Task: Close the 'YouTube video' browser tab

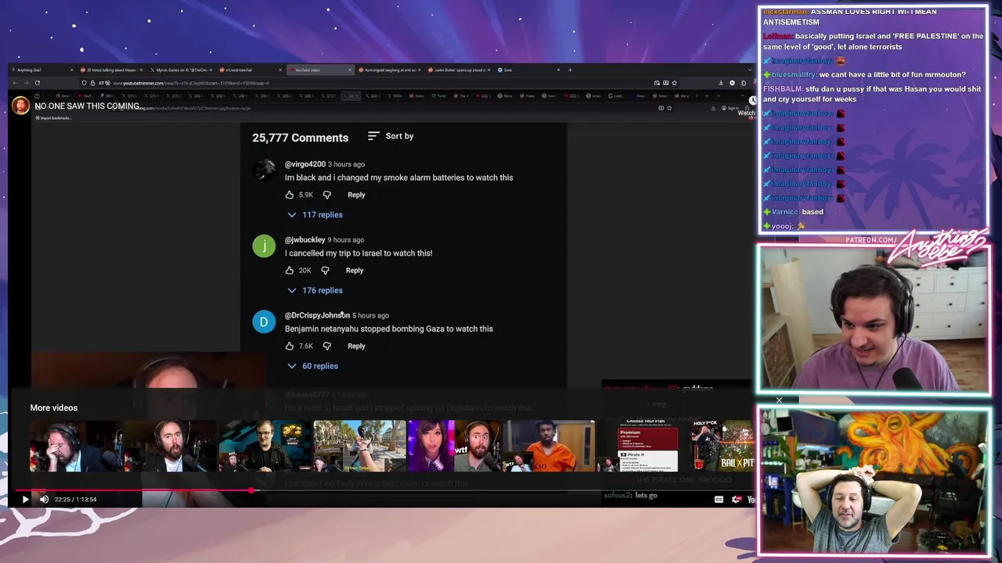Action: [351, 70]
